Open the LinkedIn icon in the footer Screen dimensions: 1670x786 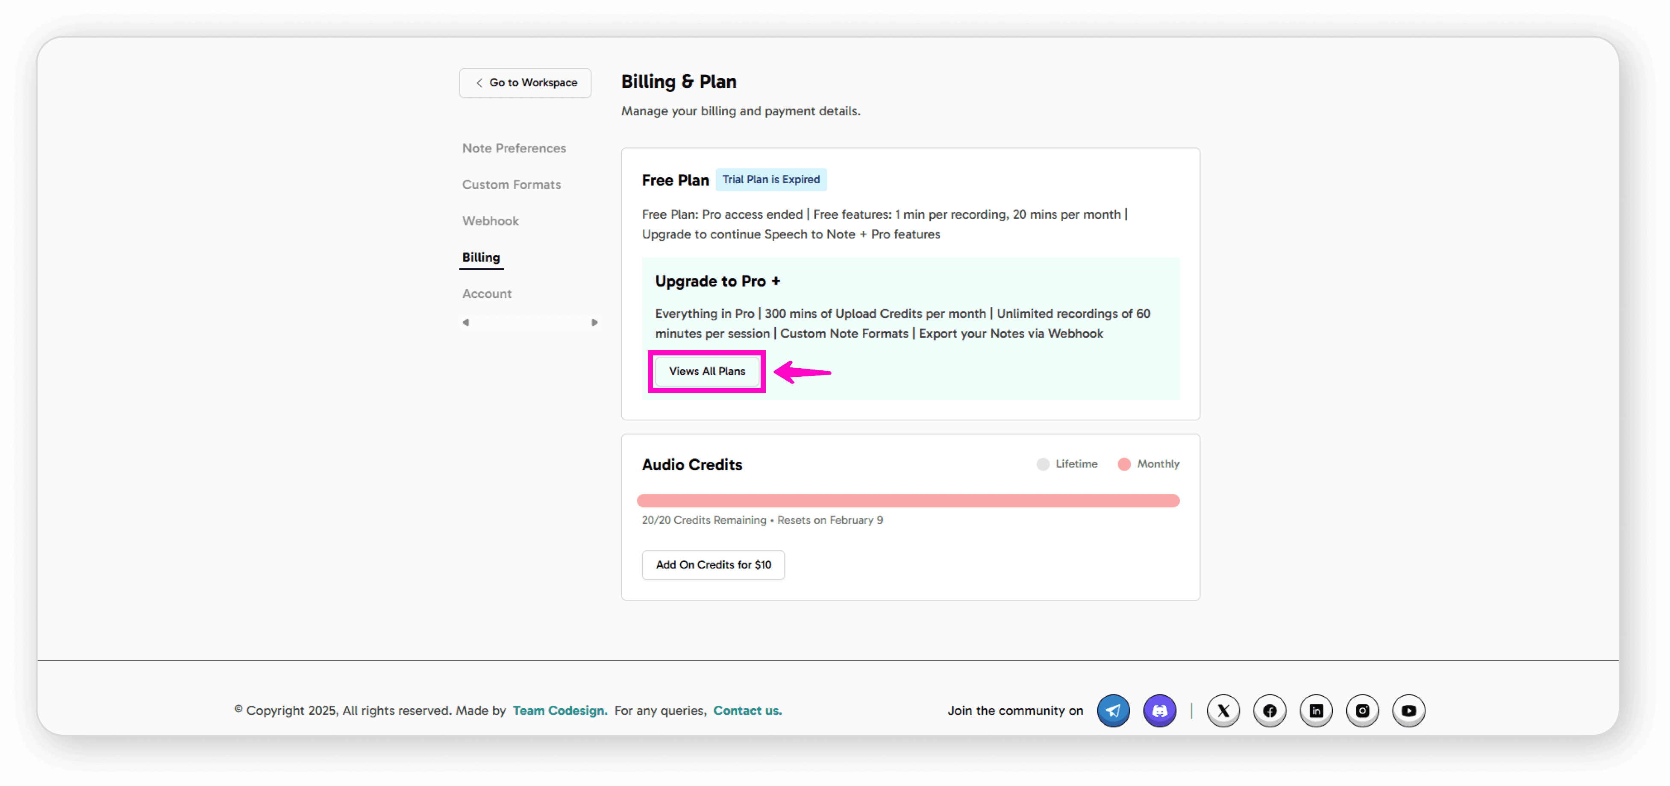tap(1316, 710)
